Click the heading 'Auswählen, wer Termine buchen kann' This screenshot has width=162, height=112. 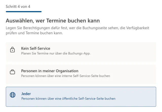point(53,20)
